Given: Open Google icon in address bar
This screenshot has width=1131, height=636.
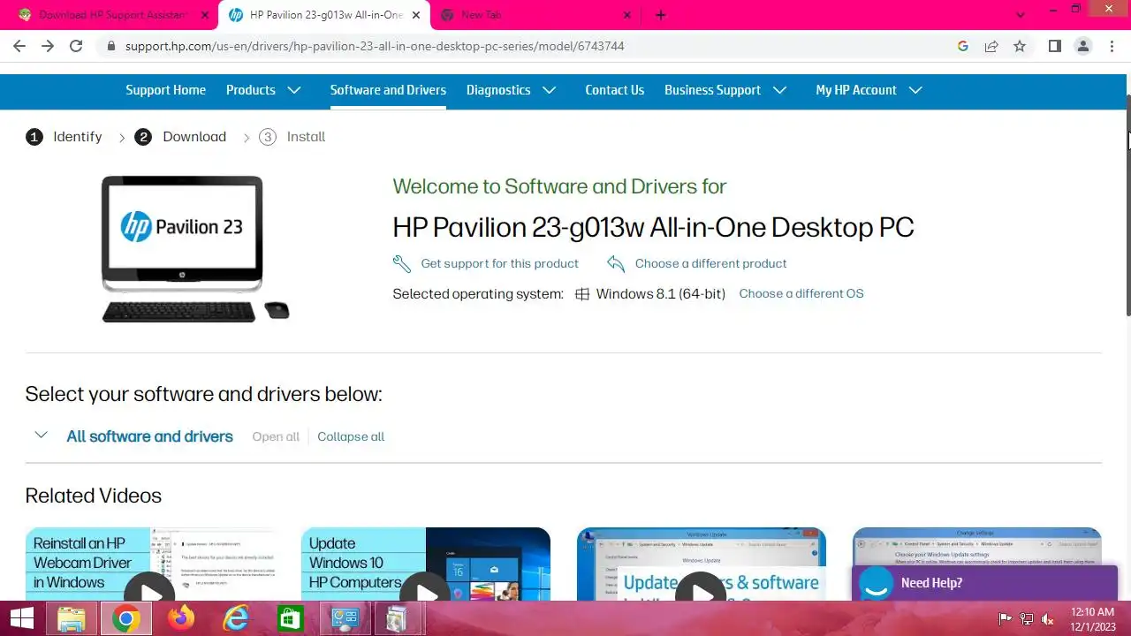Looking at the screenshot, I should 963,46.
